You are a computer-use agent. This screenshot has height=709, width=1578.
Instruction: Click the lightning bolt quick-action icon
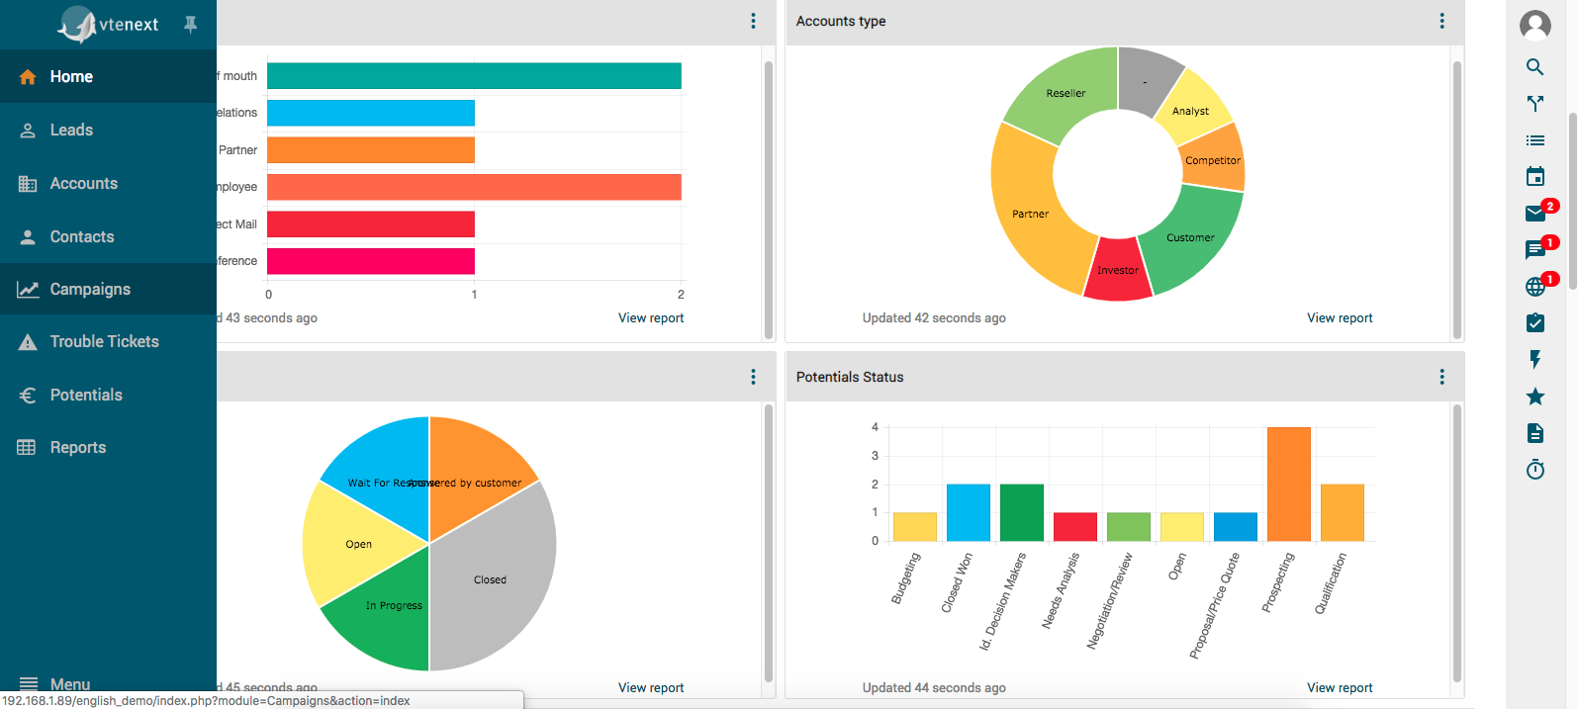click(1534, 360)
